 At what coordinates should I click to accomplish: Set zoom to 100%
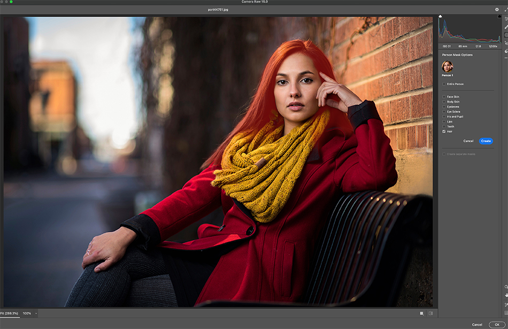pos(27,313)
